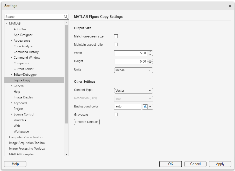Open Image Processing Toolbox settings
Screen dimensions: 235x171
click(x=27, y=149)
